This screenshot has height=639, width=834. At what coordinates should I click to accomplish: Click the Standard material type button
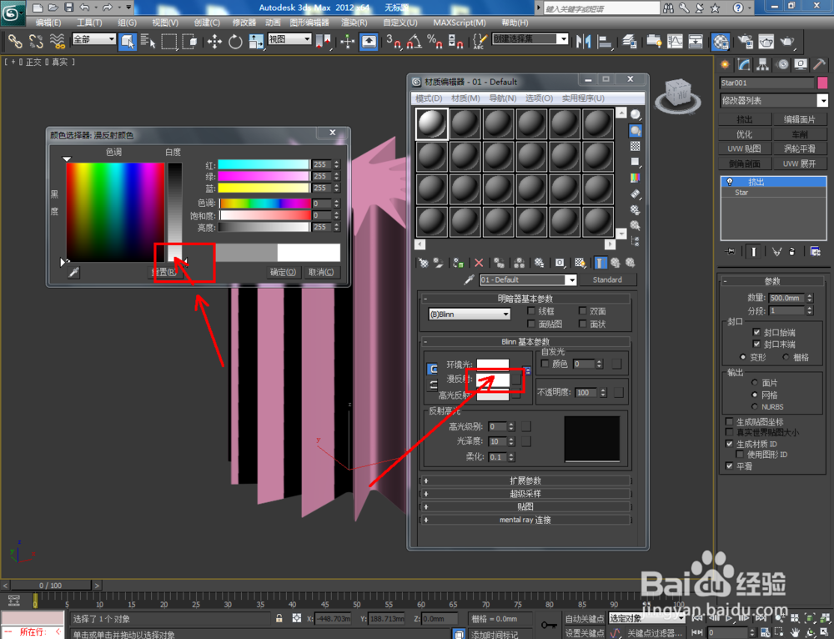point(607,279)
